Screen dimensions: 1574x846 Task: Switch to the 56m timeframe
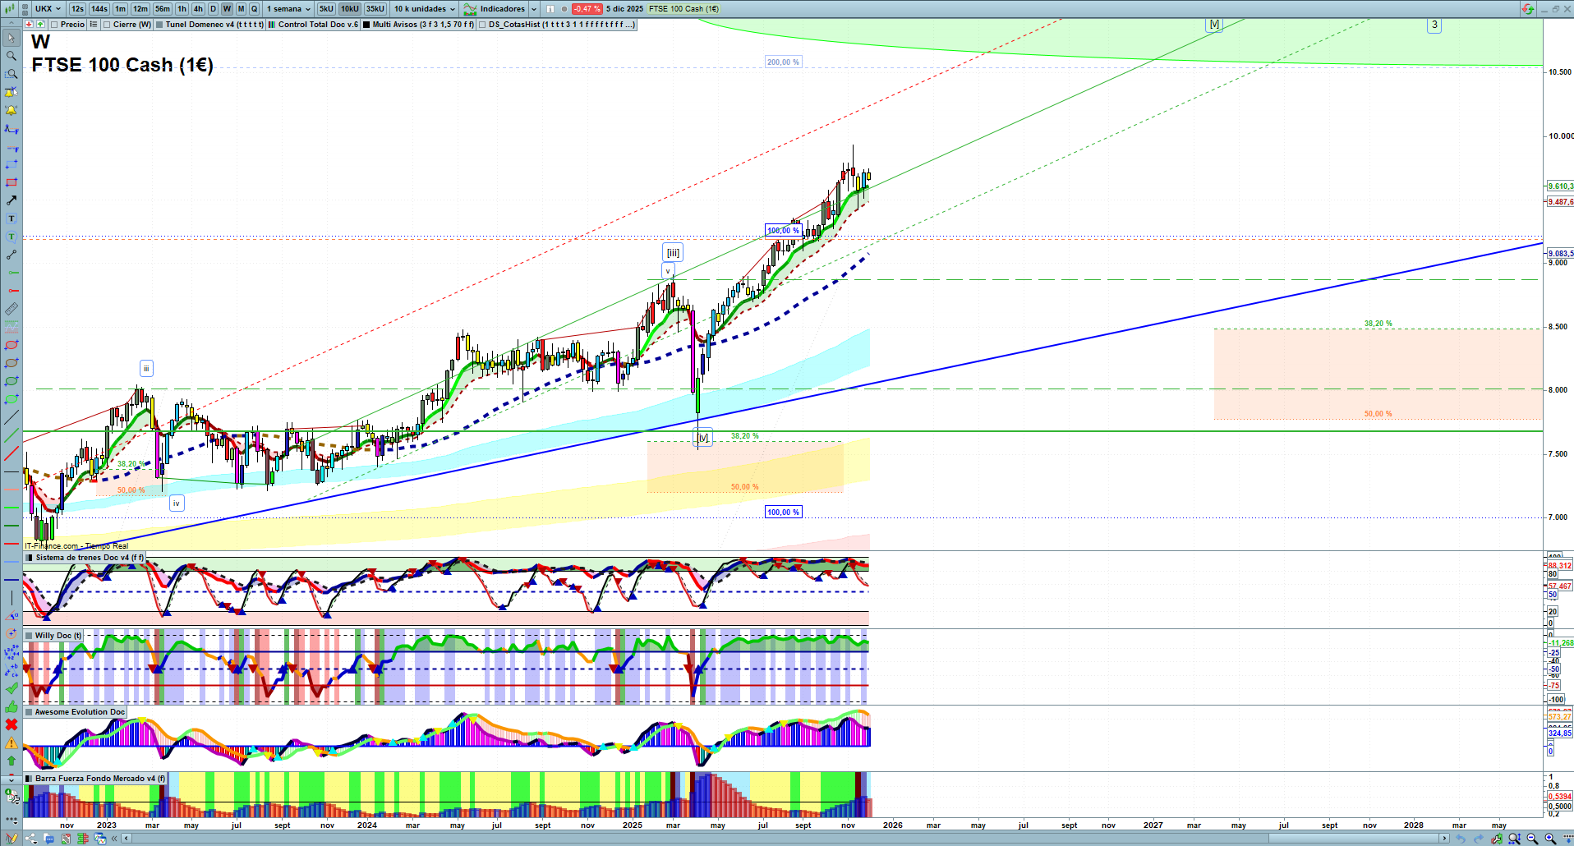162,9
